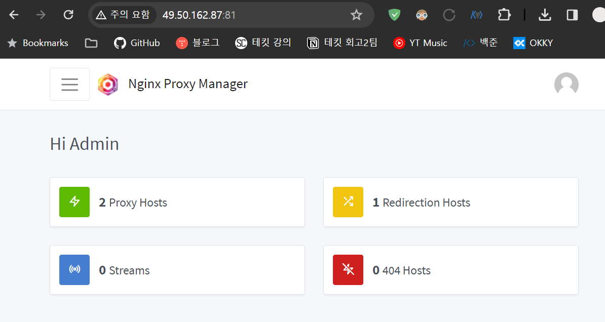The width and height of the screenshot is (605, 322).
Task: Expand the hamburger navigation menu
Action: tap(69, 85)
